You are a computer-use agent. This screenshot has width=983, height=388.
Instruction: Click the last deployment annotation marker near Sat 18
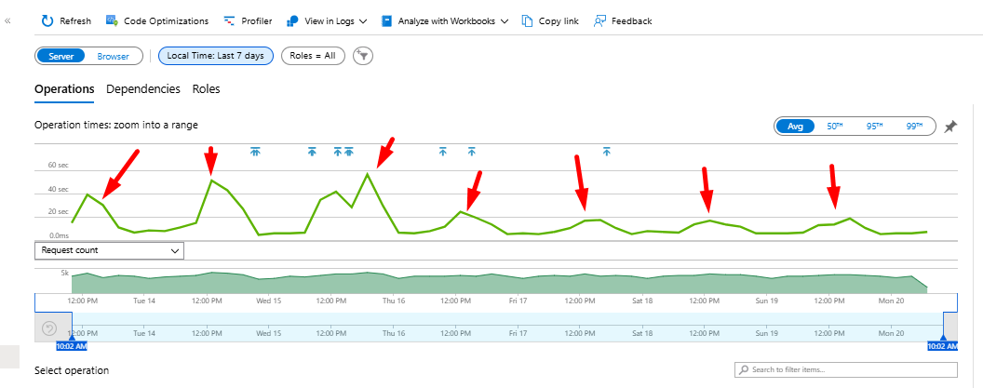tap(606, 151)
